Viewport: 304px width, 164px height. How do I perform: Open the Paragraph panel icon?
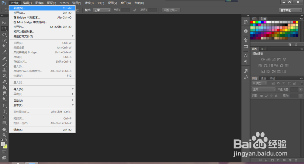tap(246, 62)
